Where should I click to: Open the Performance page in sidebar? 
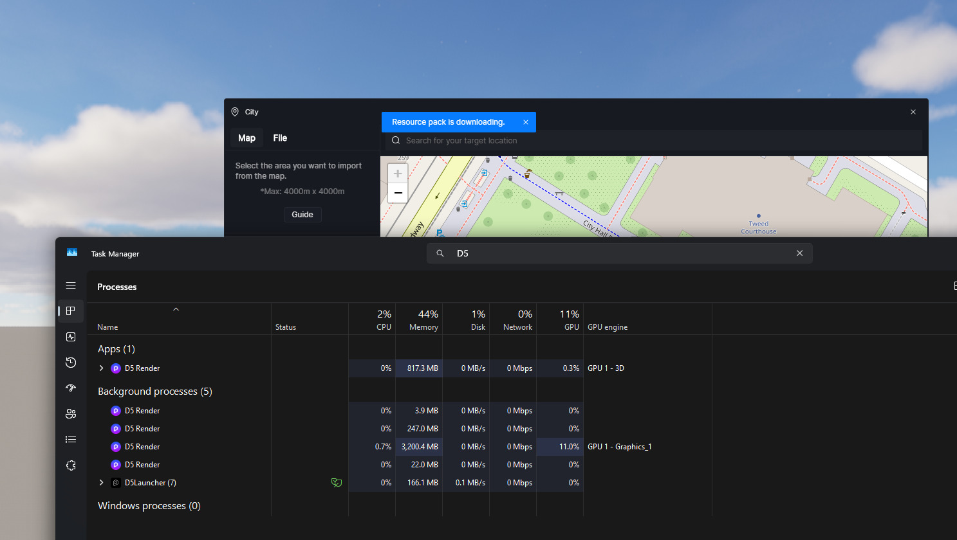coord(71,337)
